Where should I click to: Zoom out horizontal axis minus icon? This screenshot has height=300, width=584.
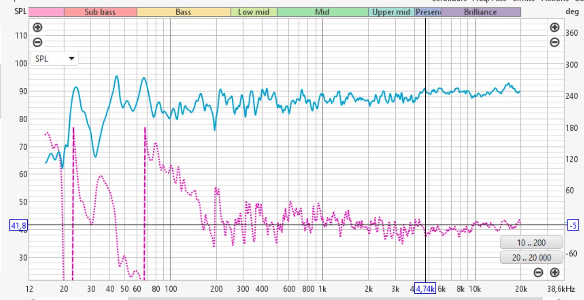[x=538, y=272]
